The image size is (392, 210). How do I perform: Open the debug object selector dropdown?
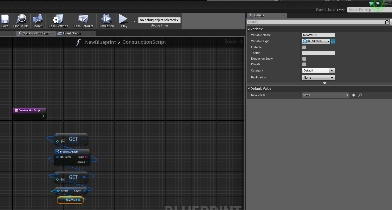coord(159,20)
